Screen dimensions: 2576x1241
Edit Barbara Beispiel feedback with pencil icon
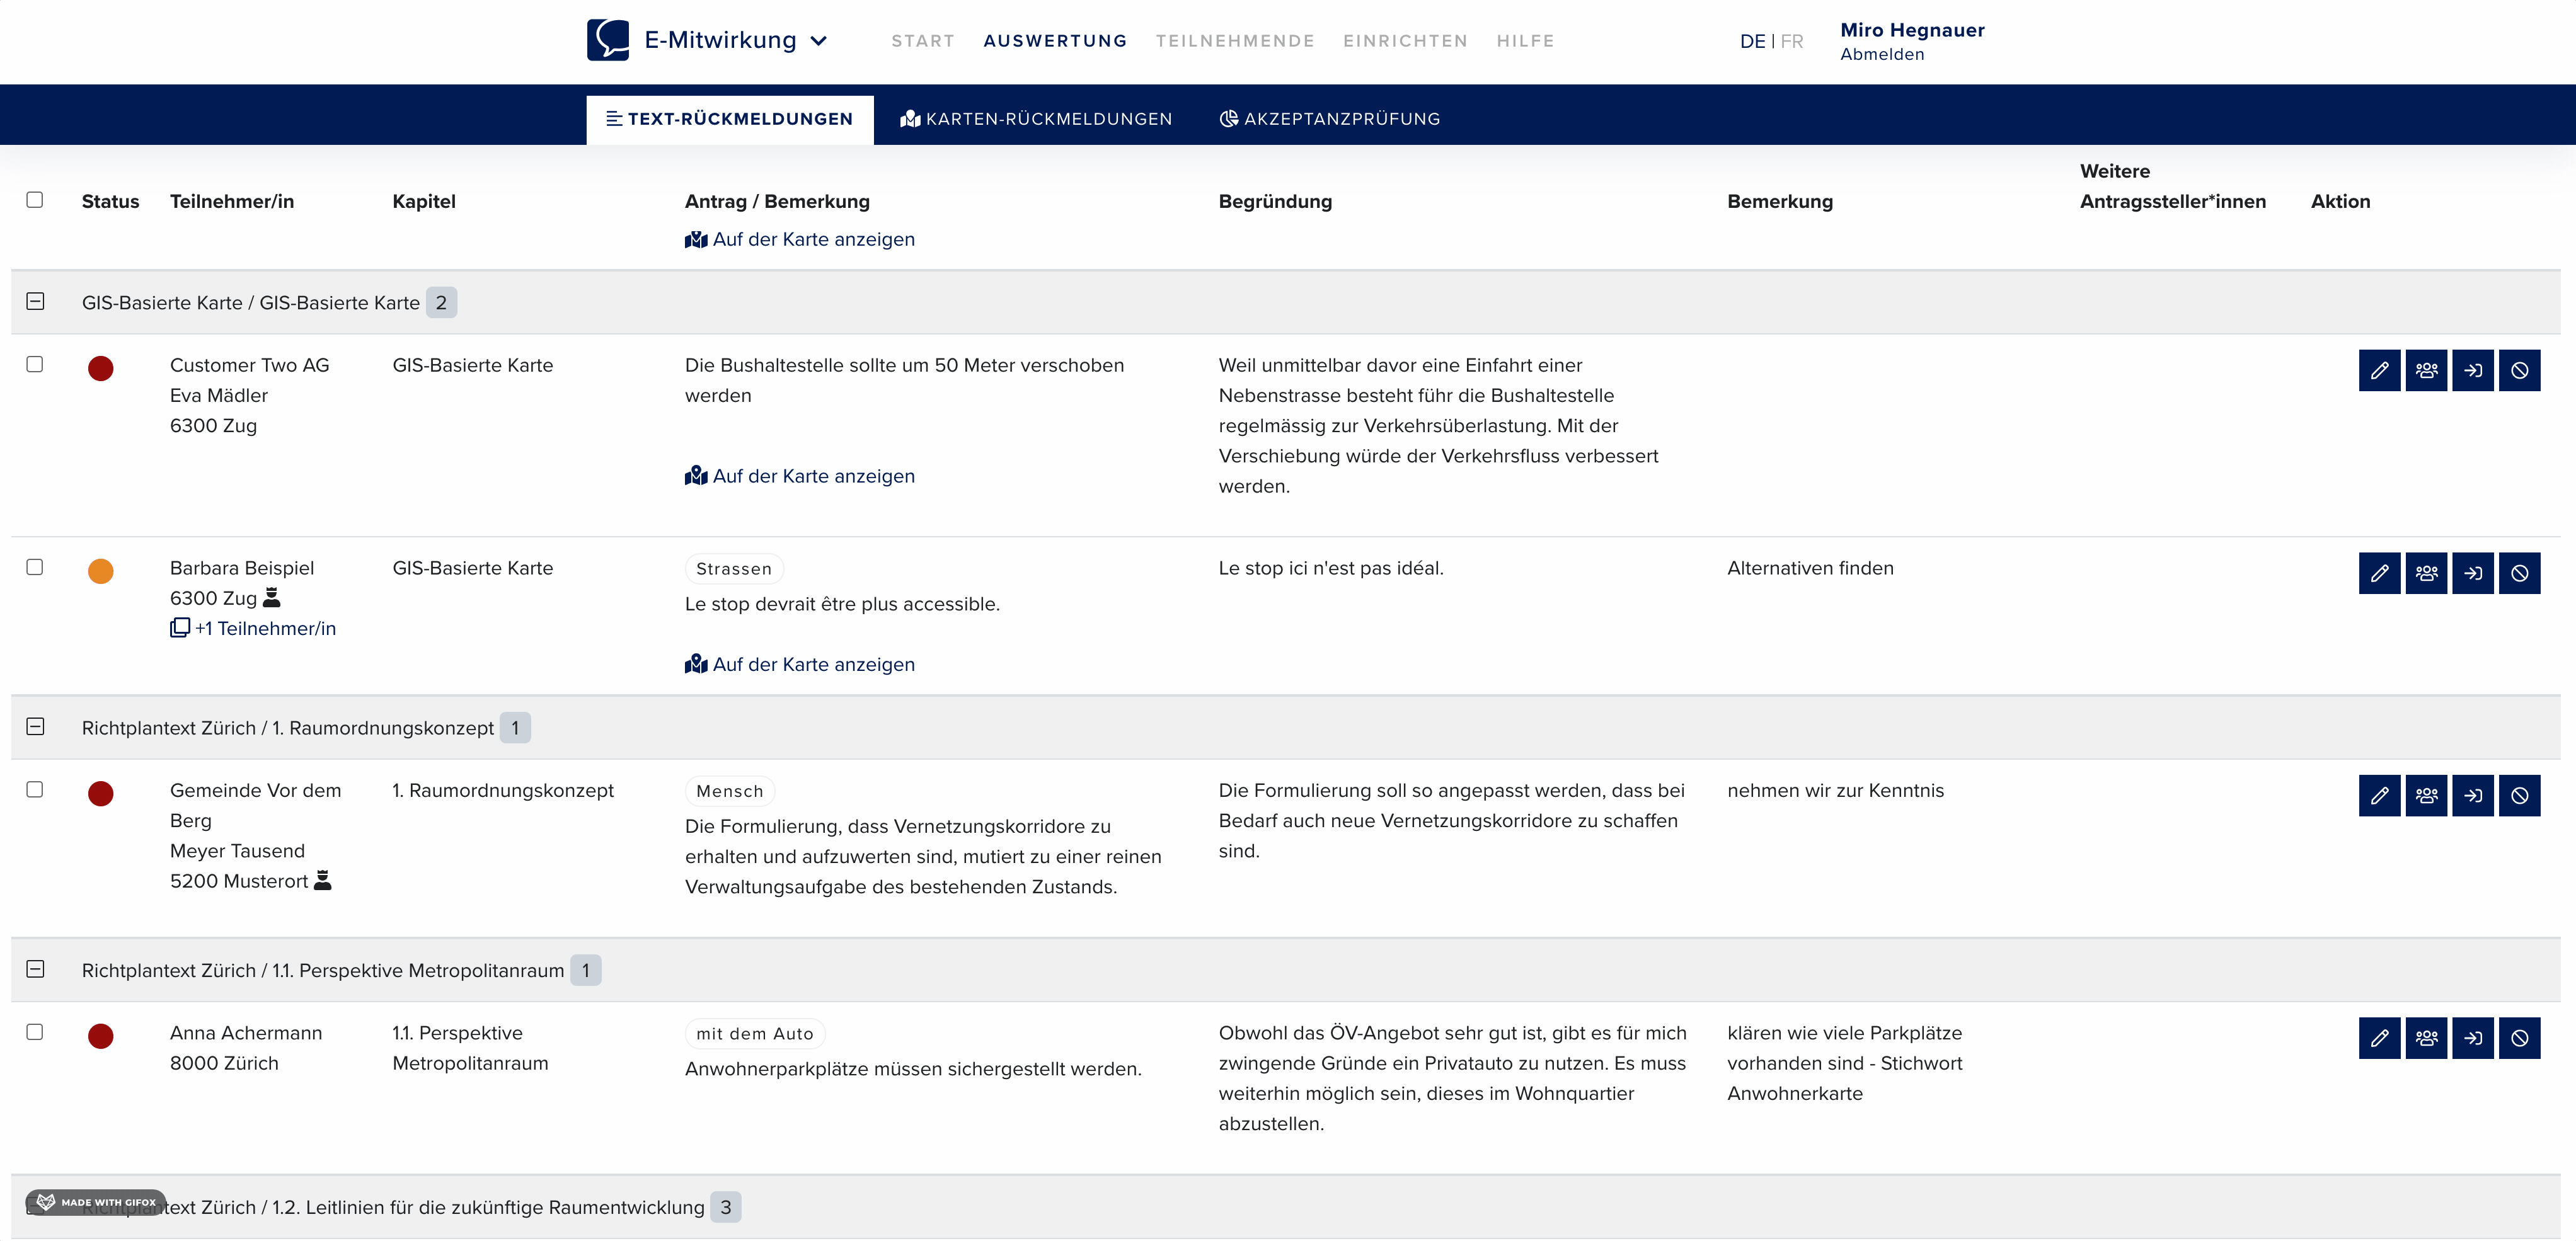2379,573
